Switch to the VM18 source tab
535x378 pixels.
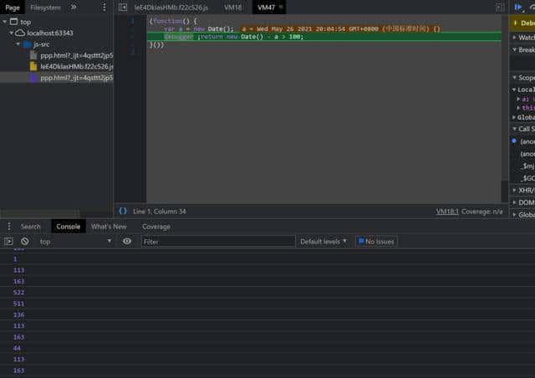[232, 7]
